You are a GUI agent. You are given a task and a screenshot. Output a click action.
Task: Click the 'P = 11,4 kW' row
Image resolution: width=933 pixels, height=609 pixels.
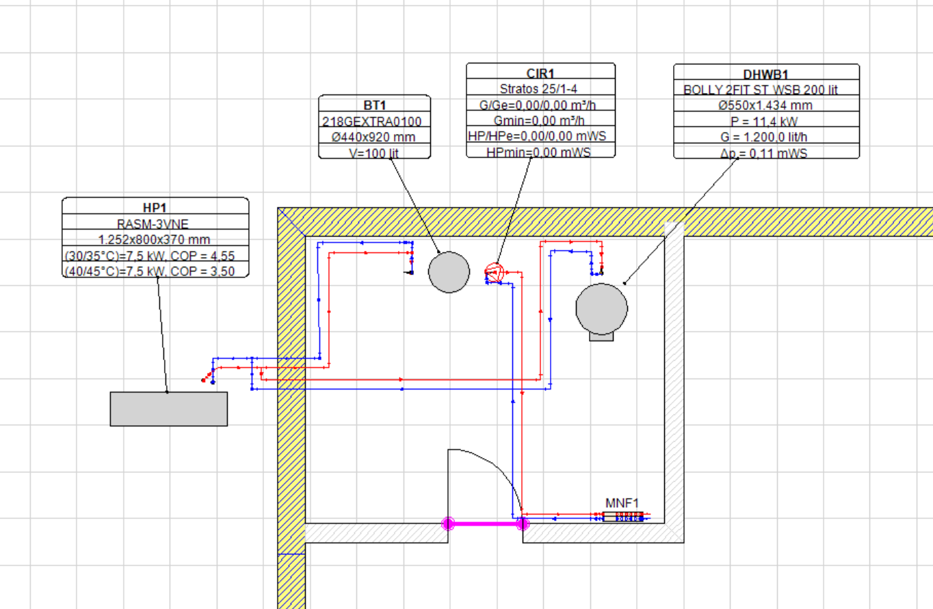tap(766, 122)
